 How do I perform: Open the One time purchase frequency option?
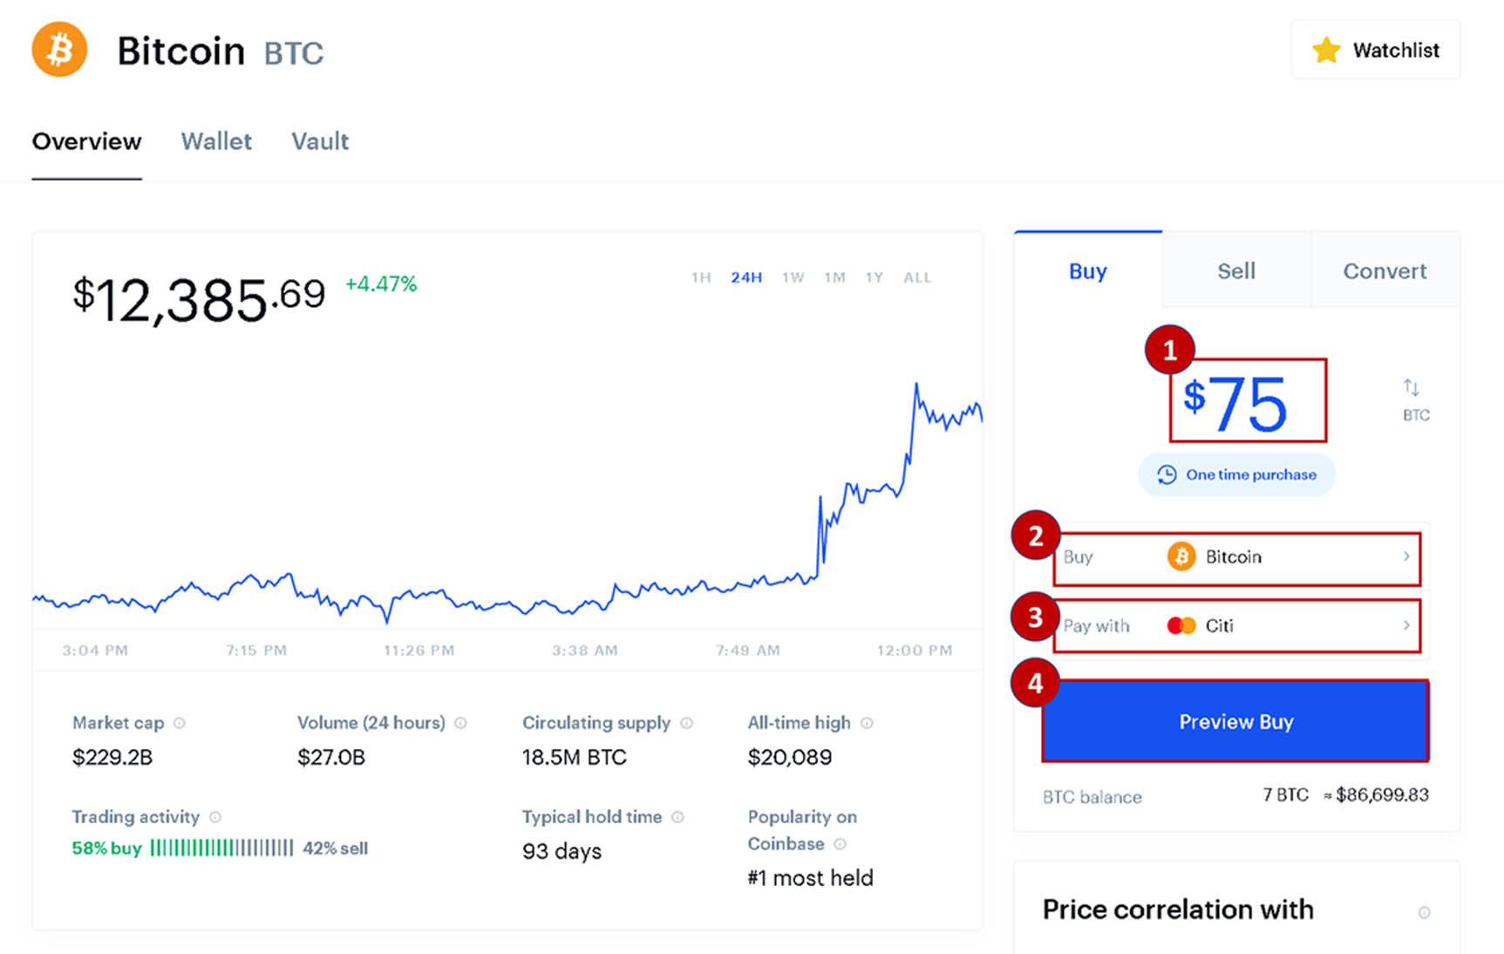click(1236, 474)
